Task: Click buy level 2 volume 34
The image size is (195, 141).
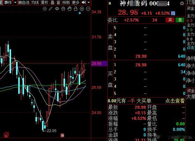Action: point(183,72)
